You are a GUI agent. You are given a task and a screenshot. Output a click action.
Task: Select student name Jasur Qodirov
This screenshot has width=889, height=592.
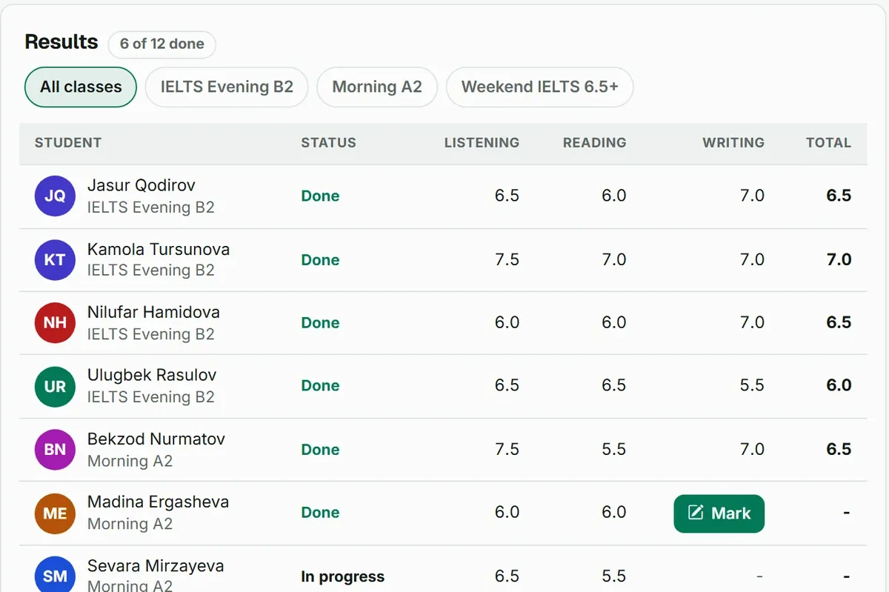click(x=141, y=185)
